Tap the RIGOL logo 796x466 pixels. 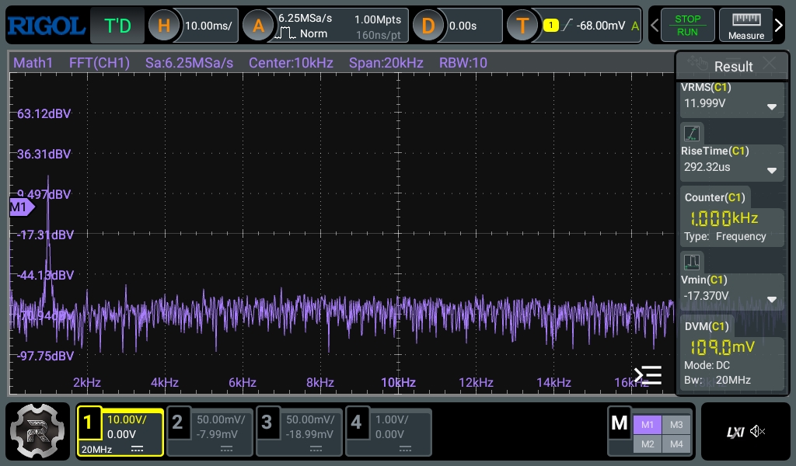click(46, 26)
